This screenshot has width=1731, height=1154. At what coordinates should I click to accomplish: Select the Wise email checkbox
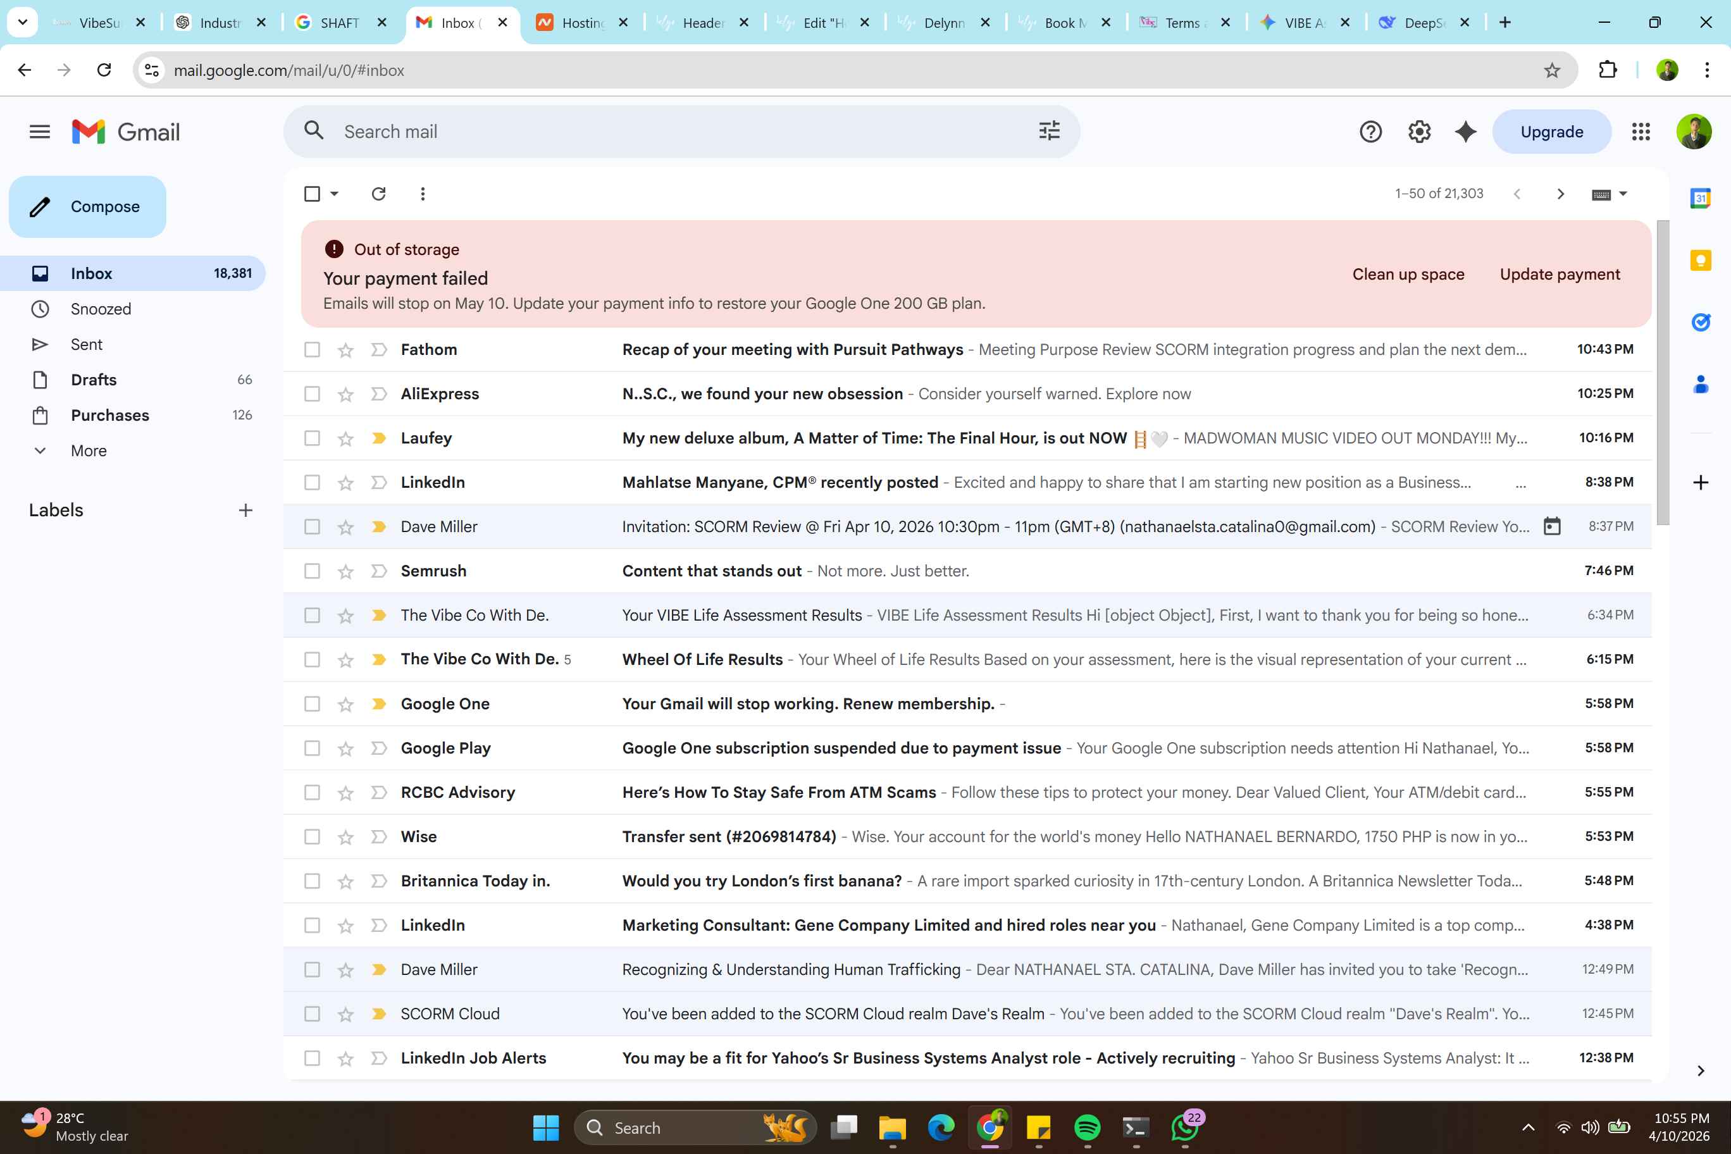(312, 837)
